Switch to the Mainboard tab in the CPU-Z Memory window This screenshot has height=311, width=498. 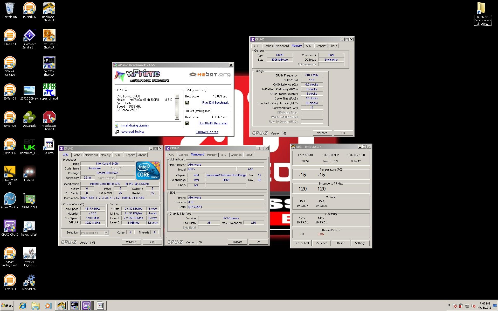282,46
